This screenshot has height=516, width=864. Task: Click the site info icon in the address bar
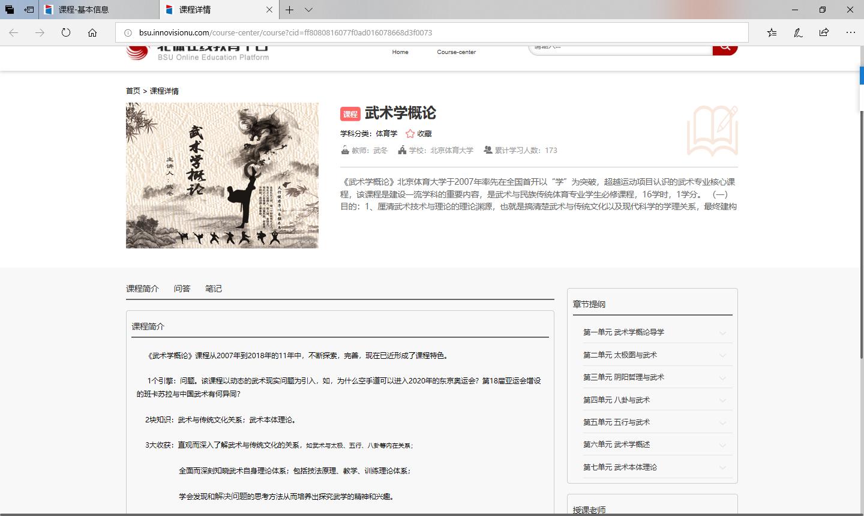pos(129,32)
